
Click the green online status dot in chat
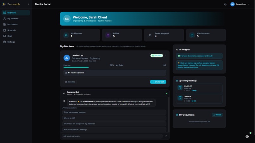pos(167,93)
